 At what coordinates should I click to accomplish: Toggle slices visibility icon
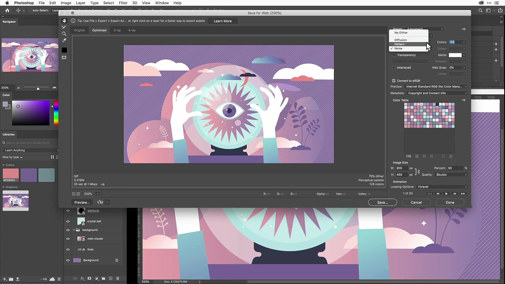(x=64, y=58)
